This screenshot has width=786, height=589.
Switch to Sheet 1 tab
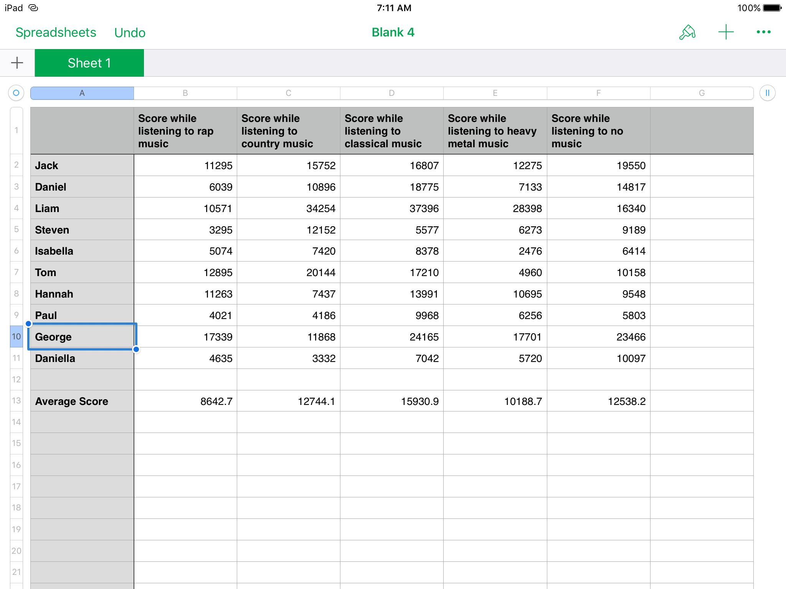click(89, 63)
